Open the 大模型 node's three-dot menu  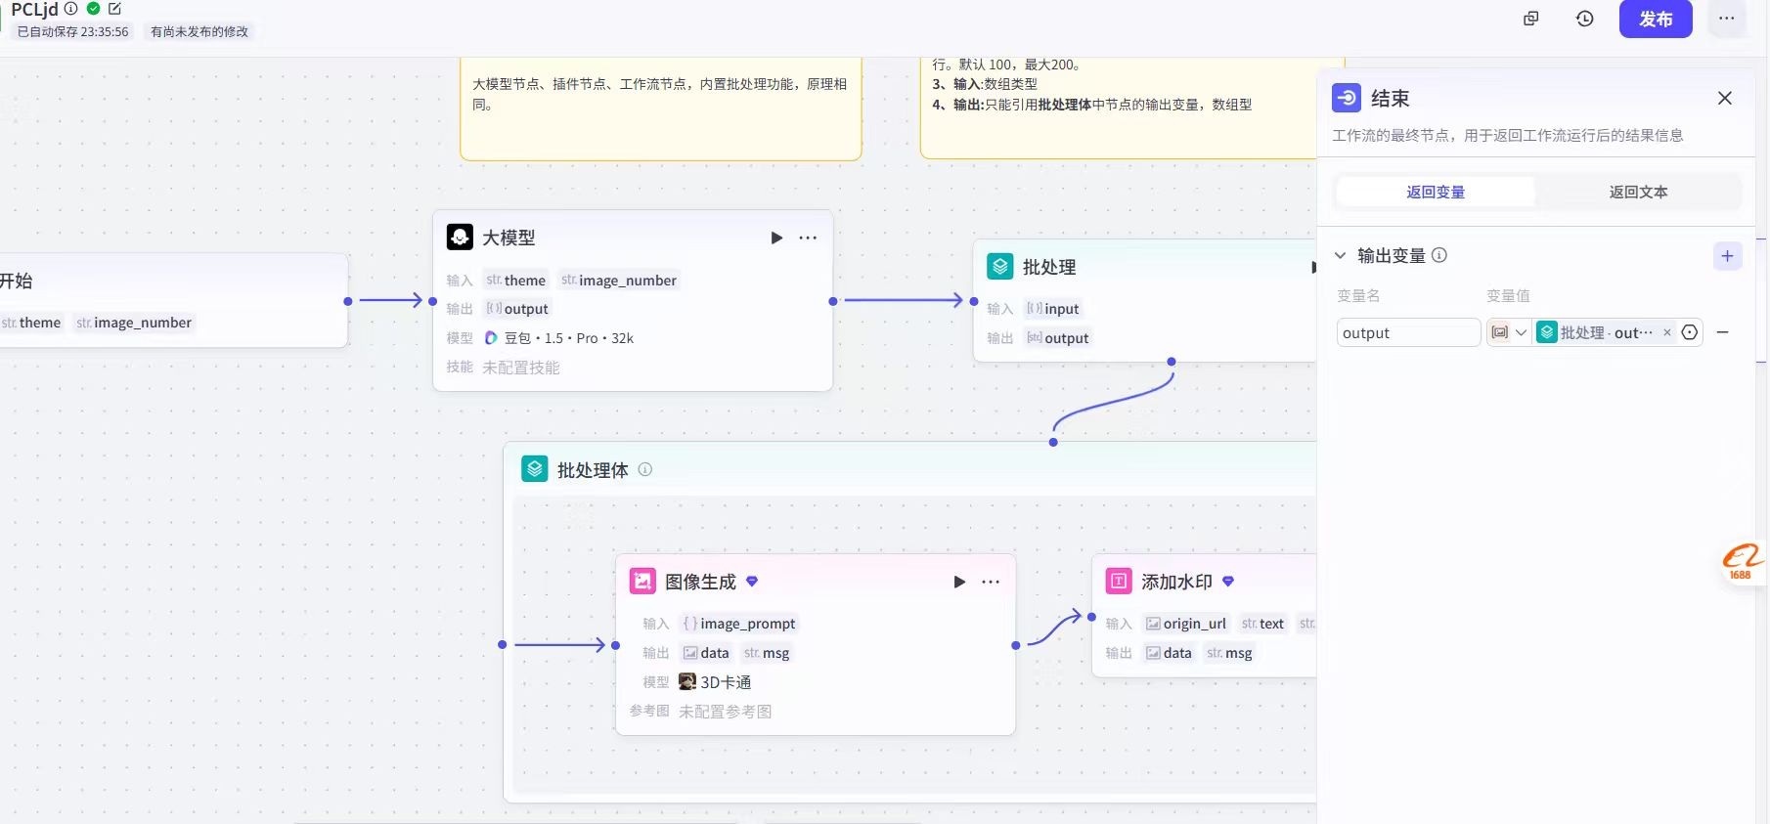coord(808,238)
